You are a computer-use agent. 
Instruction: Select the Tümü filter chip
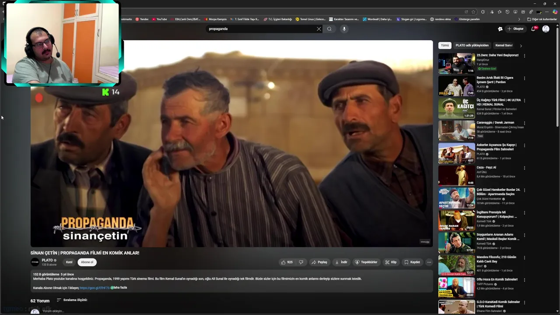click(x=445, y=45)
